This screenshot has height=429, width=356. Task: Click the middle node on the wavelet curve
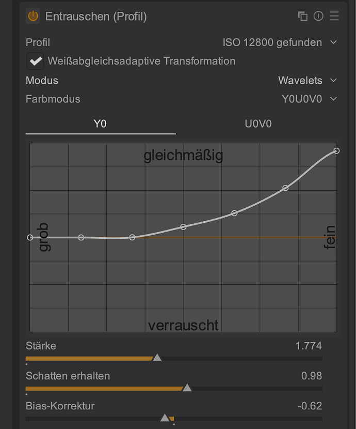(183, 226)
